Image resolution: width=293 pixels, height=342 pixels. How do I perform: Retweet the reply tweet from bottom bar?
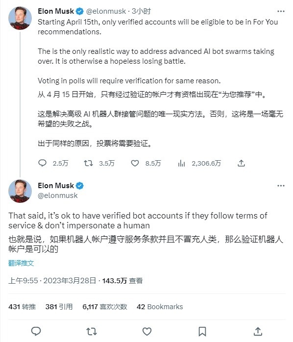(92, 331)
